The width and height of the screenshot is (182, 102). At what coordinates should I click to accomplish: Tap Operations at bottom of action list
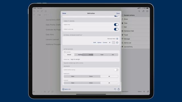tap(125, 92)
